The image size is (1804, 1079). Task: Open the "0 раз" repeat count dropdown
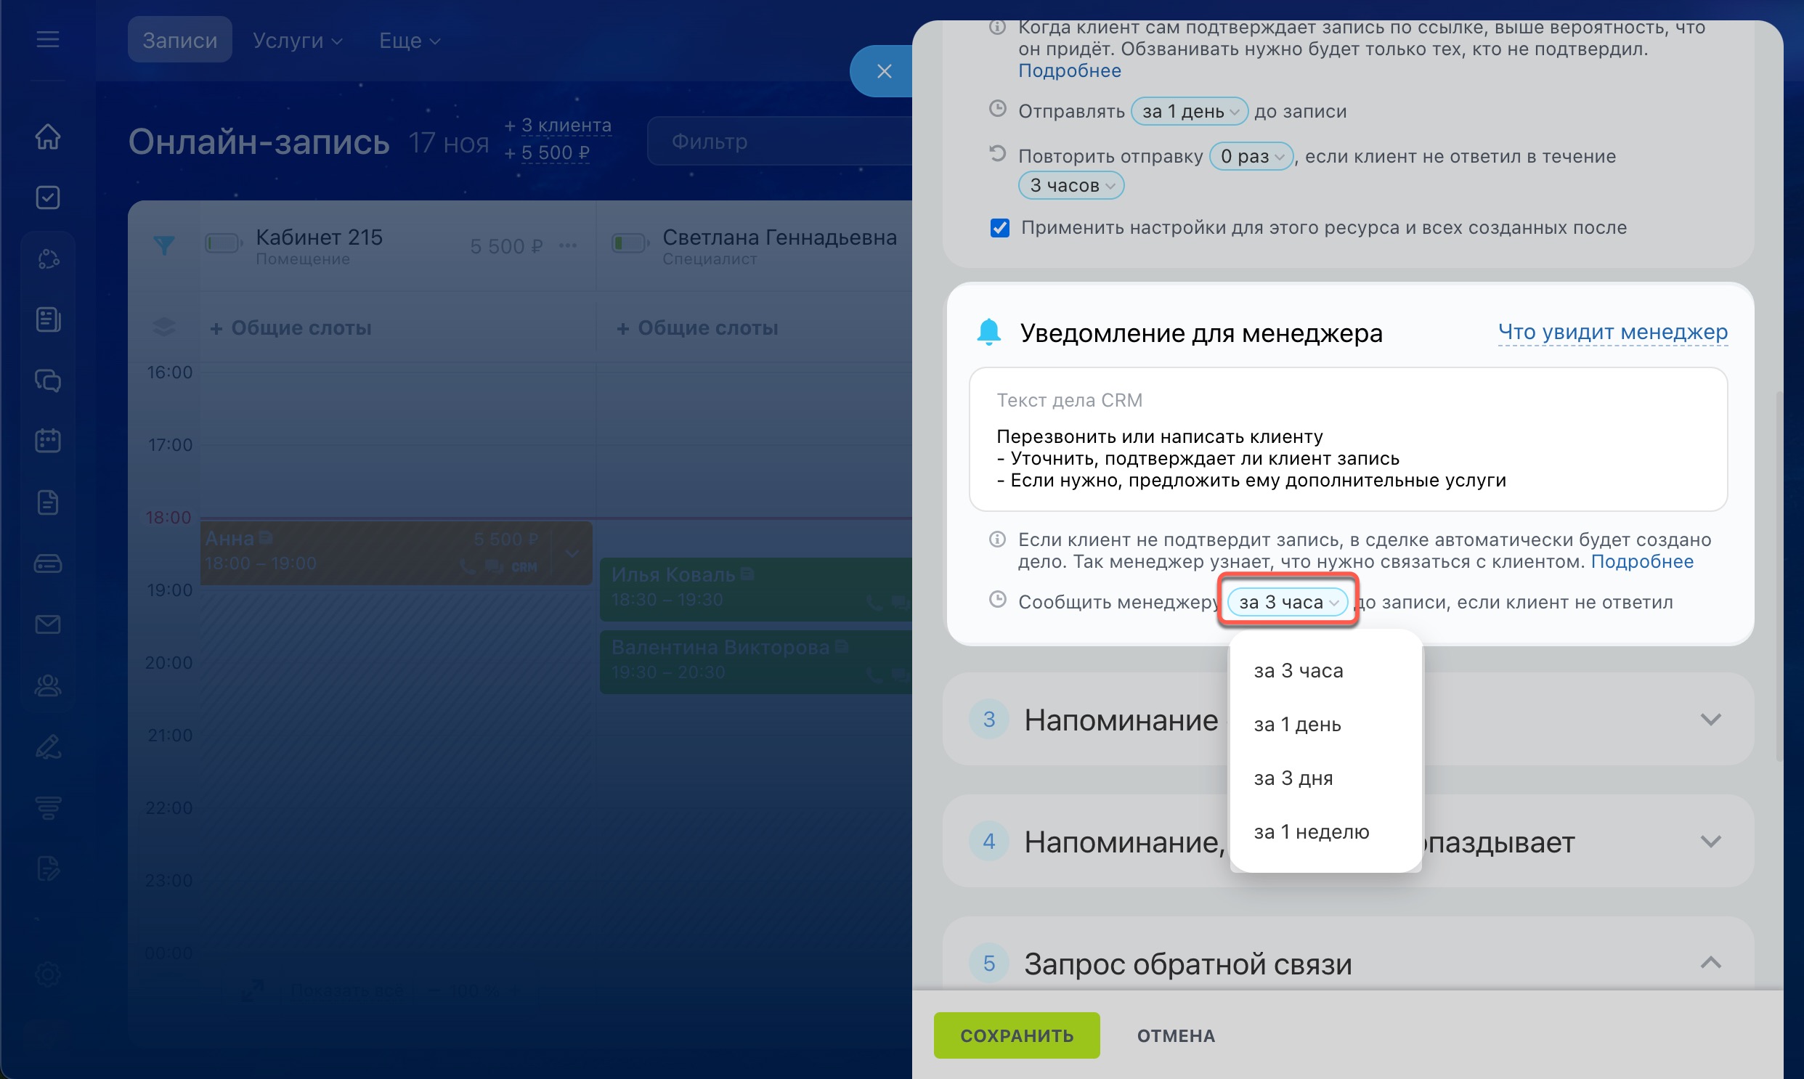pos(1251,156)
